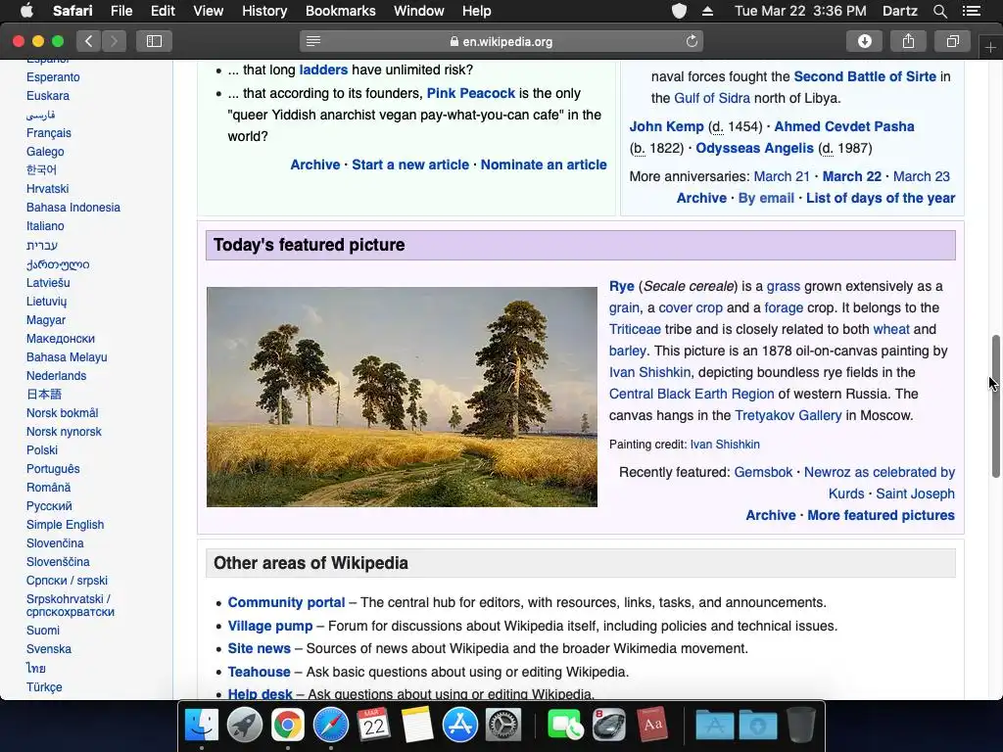This screenshot has width=1003, height=752.
Task: Click the Dartz user name in menu bar
Action: click(899, 11)
